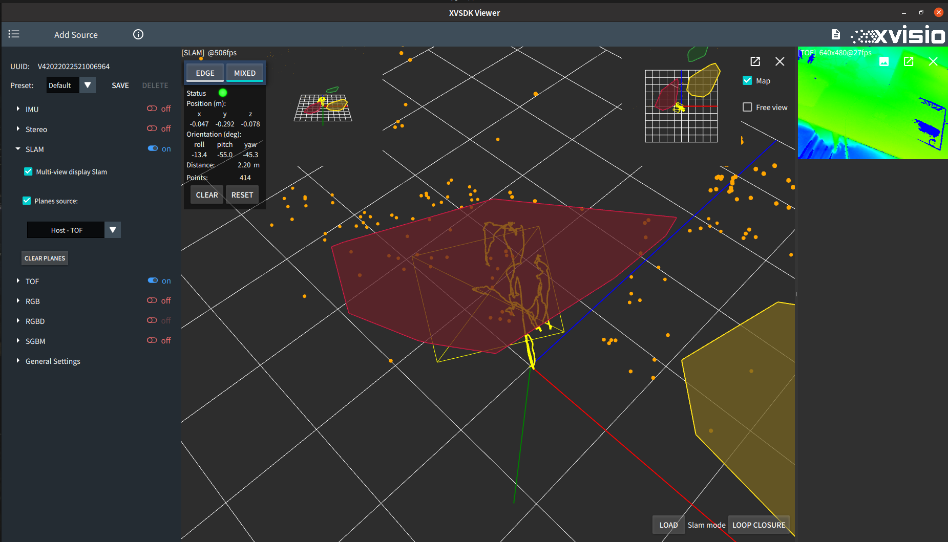Close the TOF depth view

click(933, 61)
